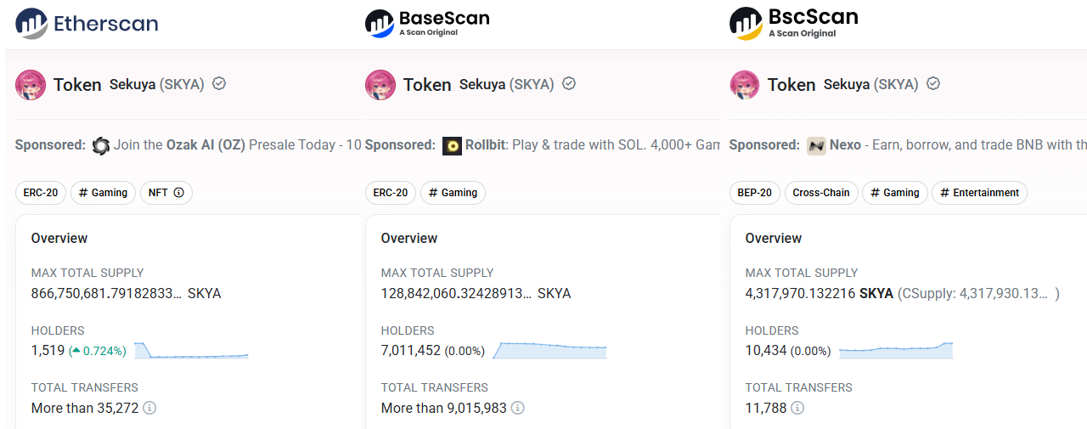Click info icon next to NFT tag
The height and width of the screenshot is (429, 1087).
point(179,193)
